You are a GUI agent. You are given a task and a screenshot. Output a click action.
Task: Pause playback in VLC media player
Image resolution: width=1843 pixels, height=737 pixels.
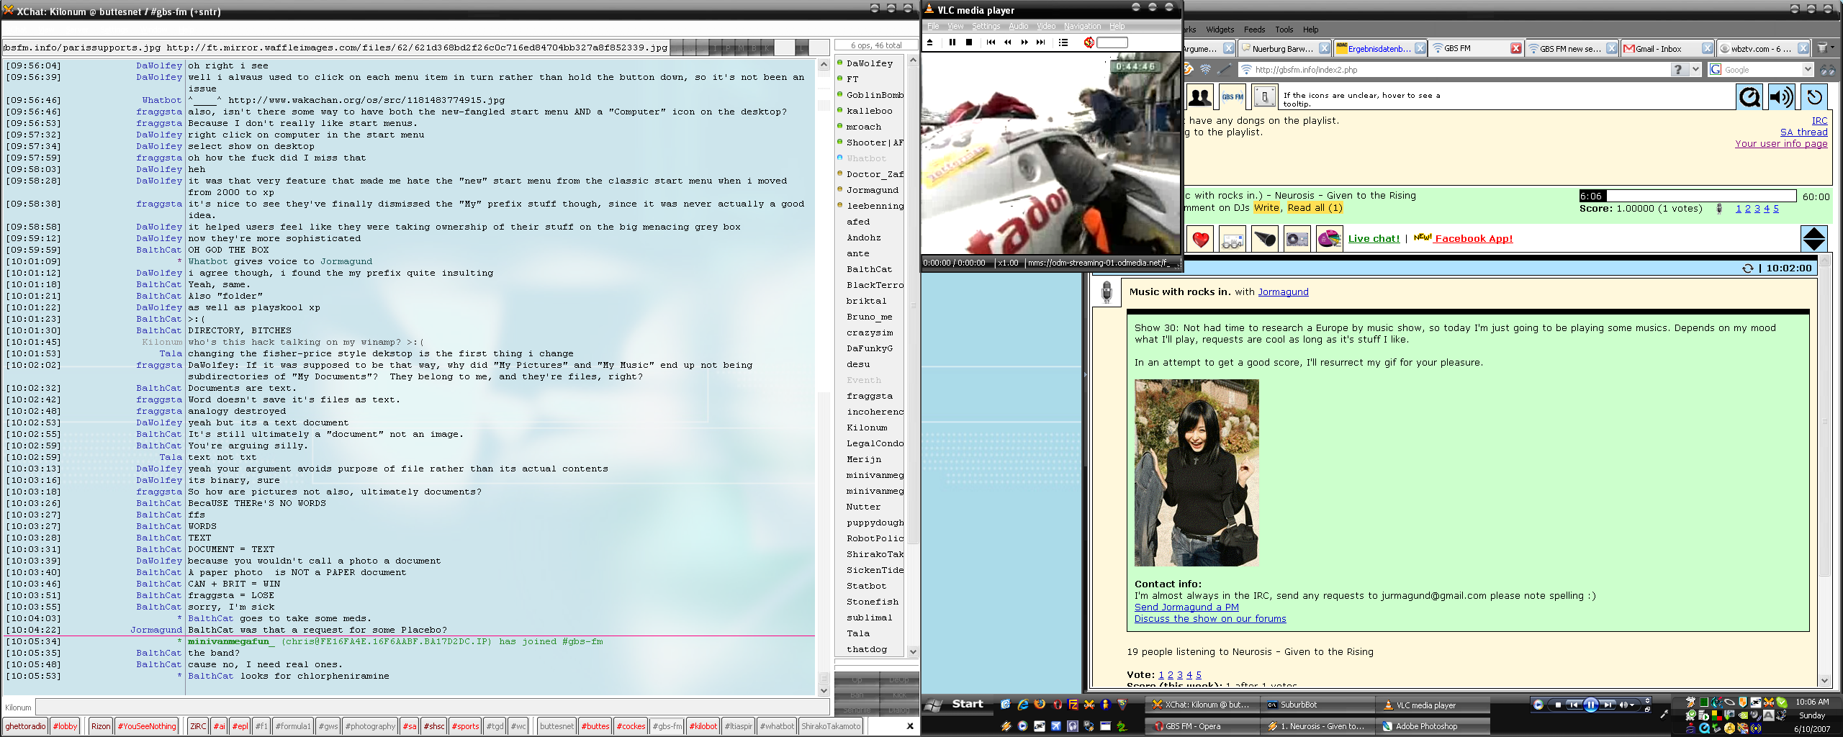tap(952, 42)
